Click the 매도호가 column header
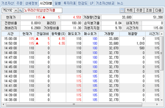The width and height of the screenshot is (165, 108). pyautogui.click(x=74, y=34)
